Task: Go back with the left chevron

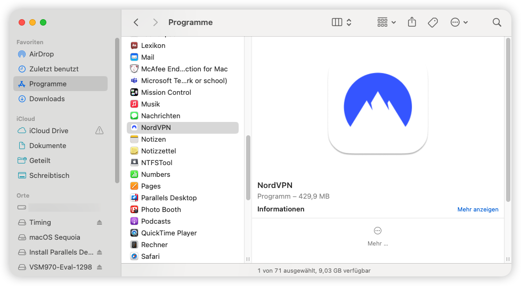Action: point(136,22)
